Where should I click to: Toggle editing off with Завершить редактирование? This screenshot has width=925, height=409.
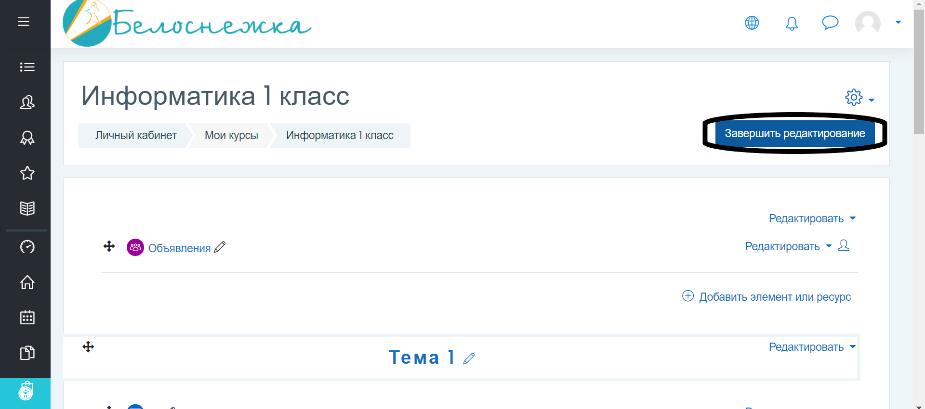coord(794,133)
